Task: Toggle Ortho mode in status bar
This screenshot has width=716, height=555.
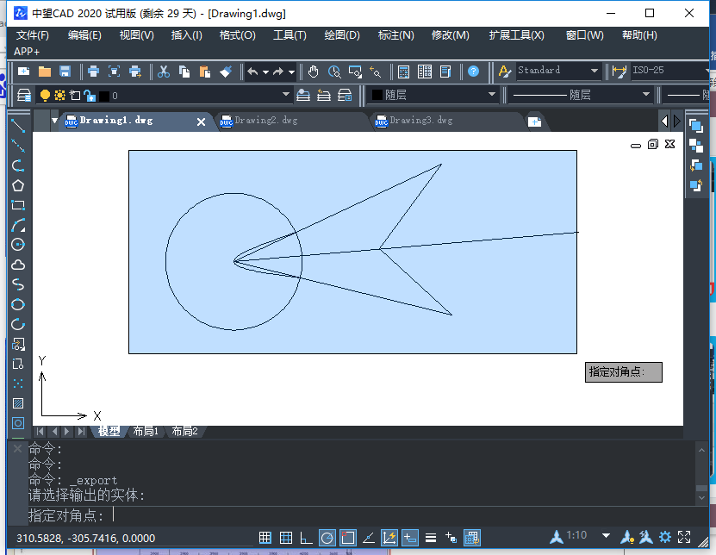Action: coord(307,538)
